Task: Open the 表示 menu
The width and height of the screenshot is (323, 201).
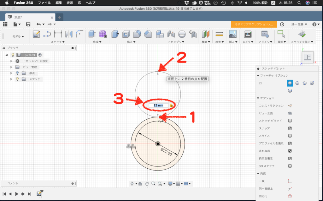Action: point(70,3)
